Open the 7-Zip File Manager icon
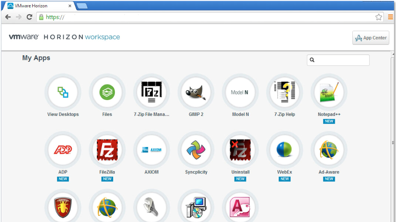The width and height of the screenshot is (396, 222). pyautogui.click(x=151, y=92)
